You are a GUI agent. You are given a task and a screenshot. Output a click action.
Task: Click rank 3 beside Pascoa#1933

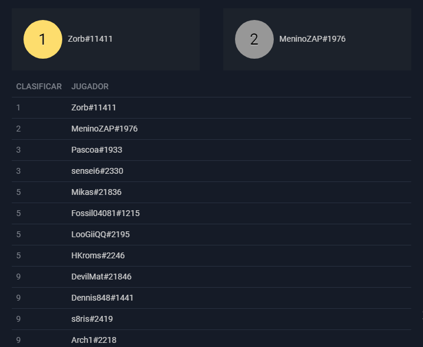pyautogui.click(x=18, y=150)
